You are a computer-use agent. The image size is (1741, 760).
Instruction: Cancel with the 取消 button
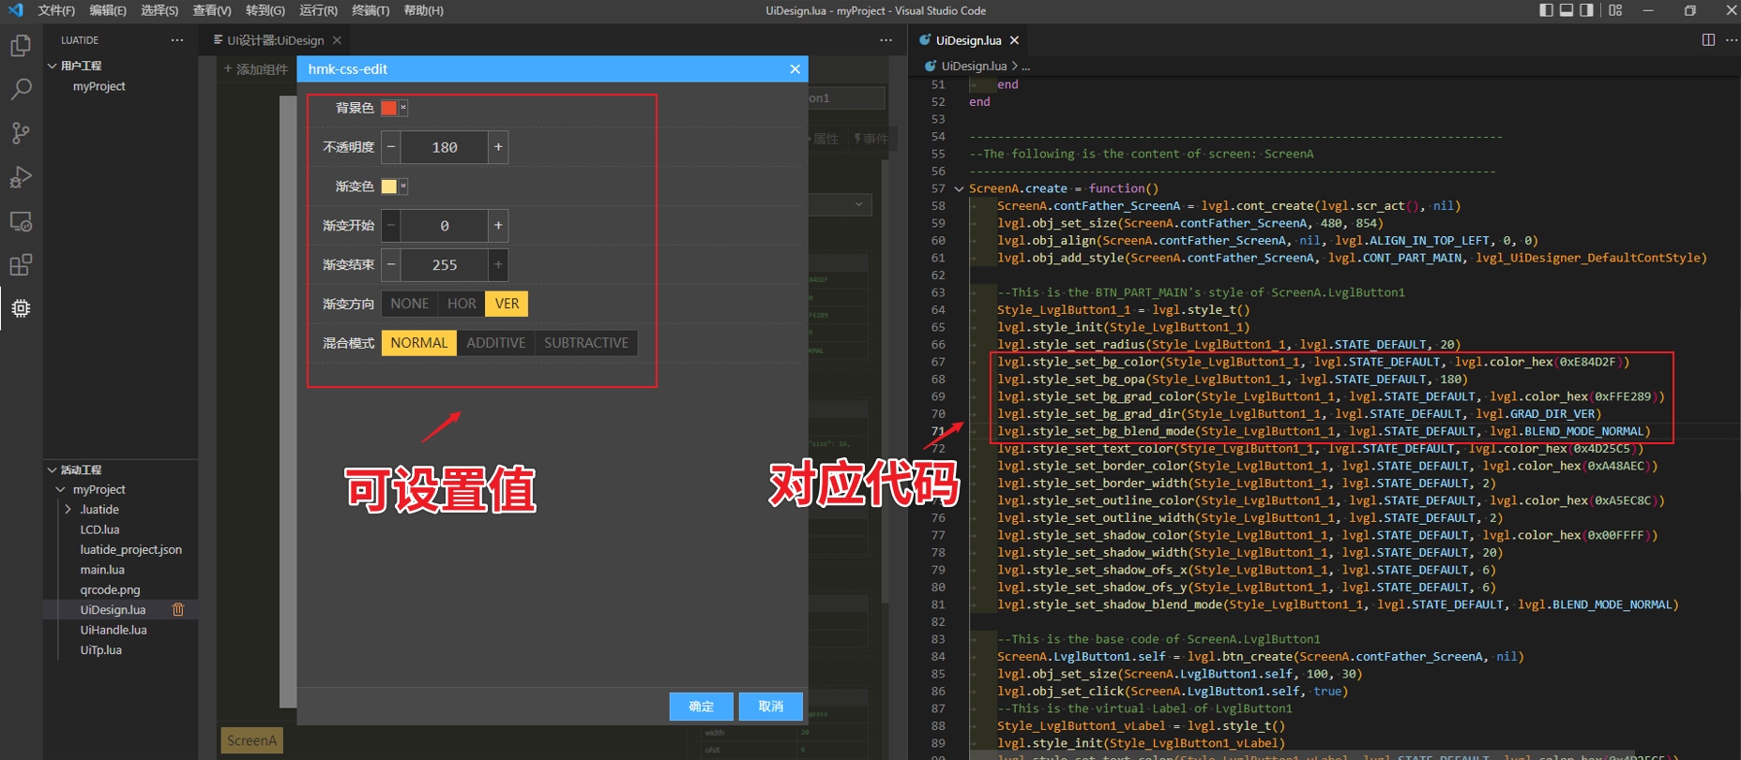click(x=771, y=707)
